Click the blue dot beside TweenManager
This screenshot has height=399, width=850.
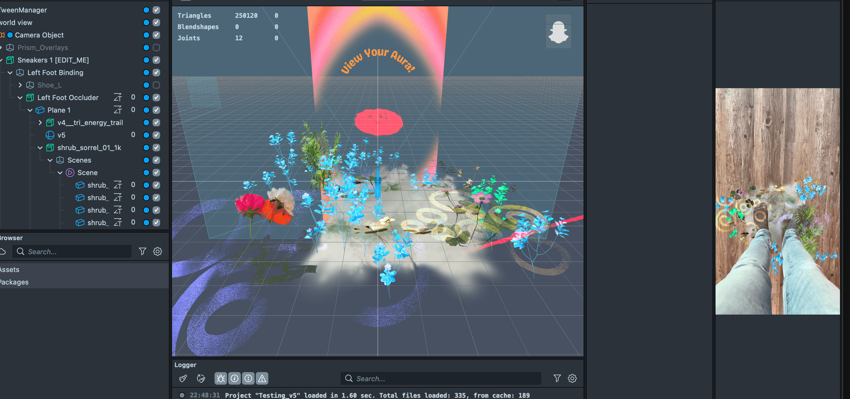tap(146, 10)
